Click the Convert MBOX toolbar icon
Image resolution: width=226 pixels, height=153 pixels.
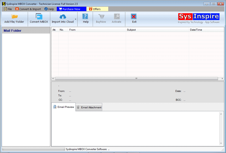(39, 16)
